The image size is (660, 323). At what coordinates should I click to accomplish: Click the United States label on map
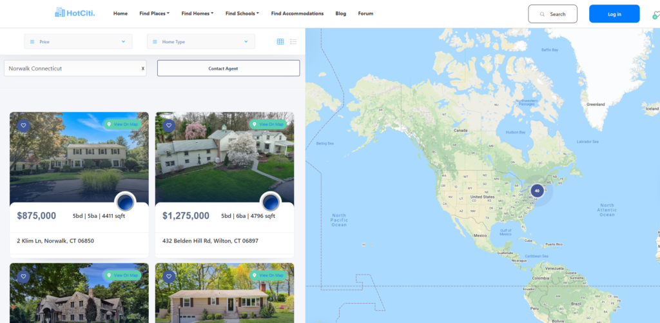click(x=482, y=197)
